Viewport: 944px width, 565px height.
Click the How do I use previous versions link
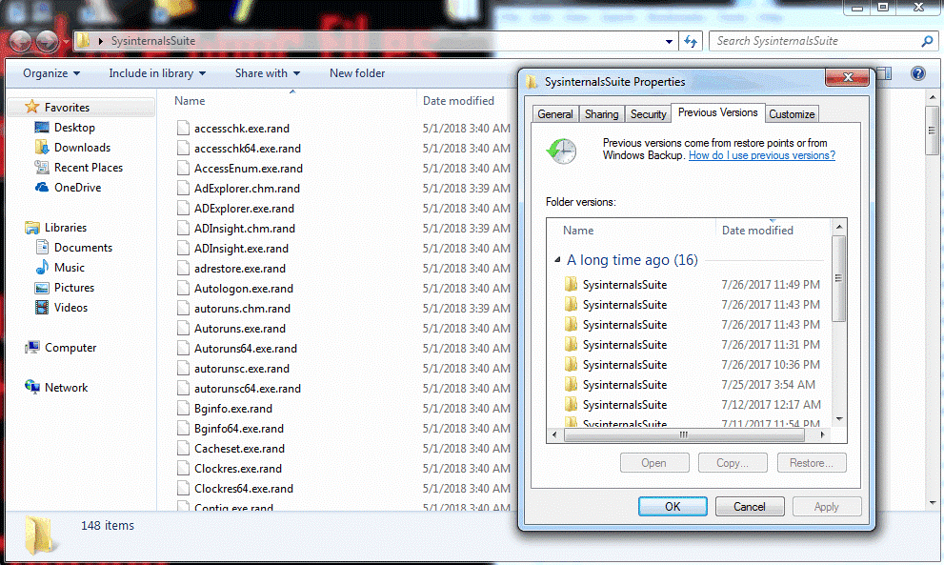(761, 154)
